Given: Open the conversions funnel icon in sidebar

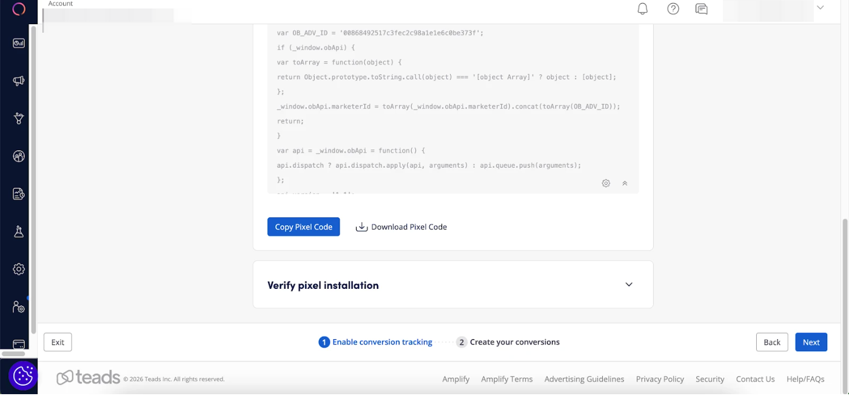Looking at the screenshot, I should click(x=19, y=119).
